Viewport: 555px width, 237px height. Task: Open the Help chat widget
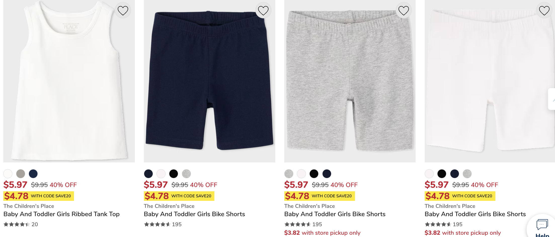[x=542, y=227]
